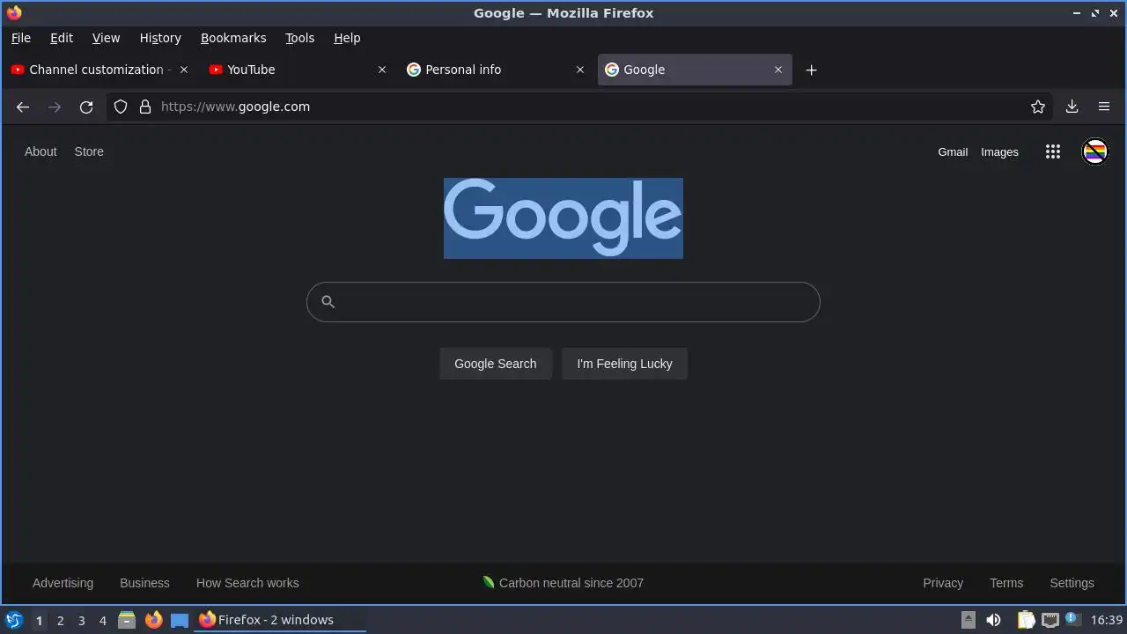Show site security via the padlock icon
Viewport: 1127px width, 634px height.
(x=145, y=107)
